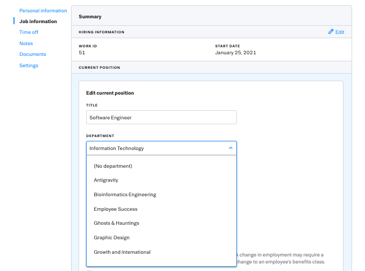The height and width of the screenshot is (271, 365).
Task: Click the Title input field
Action: 162,117
